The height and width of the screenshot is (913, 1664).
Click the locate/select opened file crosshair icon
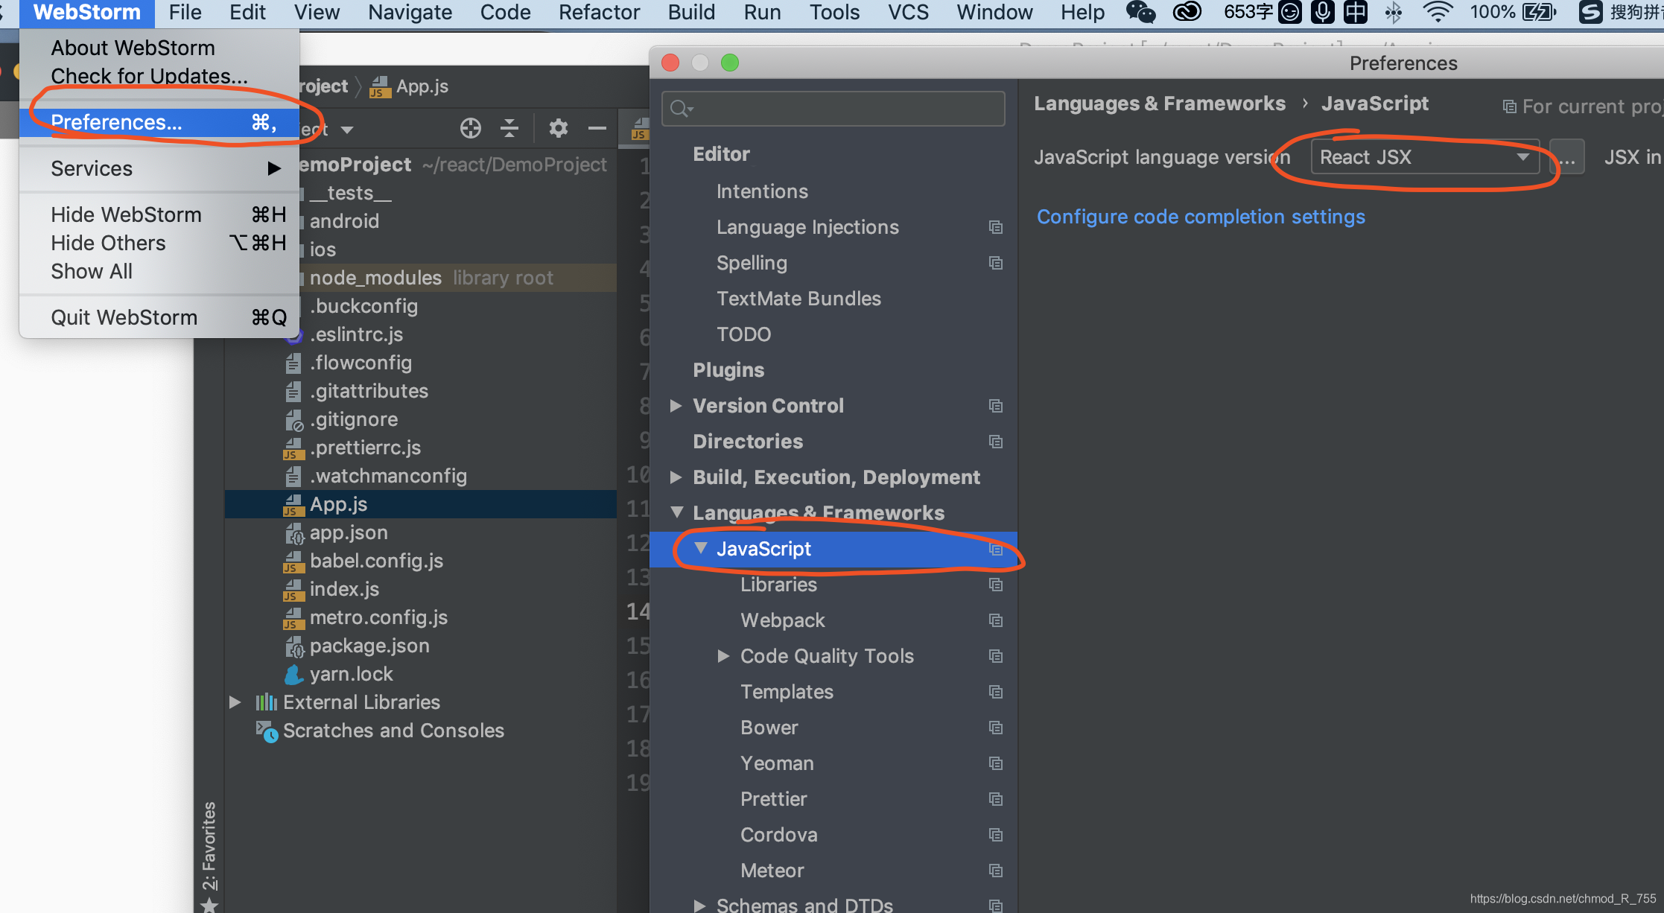pos(470,128)
